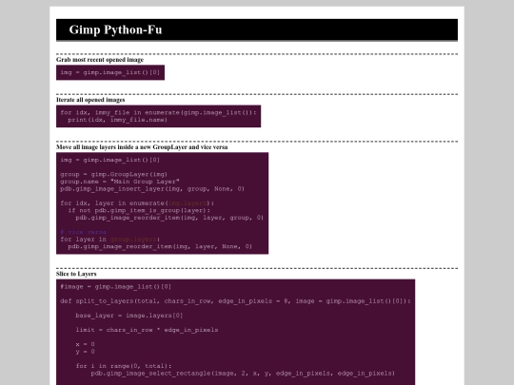Viewport: 514px width, 385px height.
Task: Click the '# vice versa' comment
Action: tap(83, 232)
